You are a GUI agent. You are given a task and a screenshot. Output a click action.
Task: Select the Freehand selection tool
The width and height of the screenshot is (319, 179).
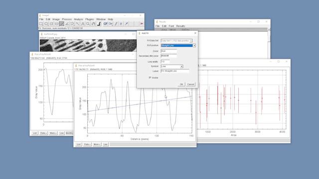point(56,24)
